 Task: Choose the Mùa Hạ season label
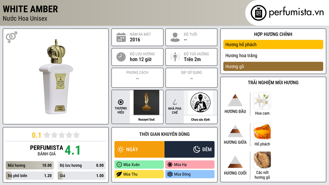pos(180,165)
